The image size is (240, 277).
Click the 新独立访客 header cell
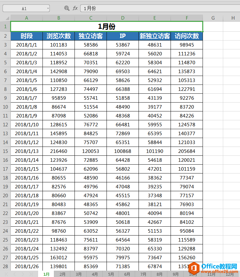click(155, 36)
